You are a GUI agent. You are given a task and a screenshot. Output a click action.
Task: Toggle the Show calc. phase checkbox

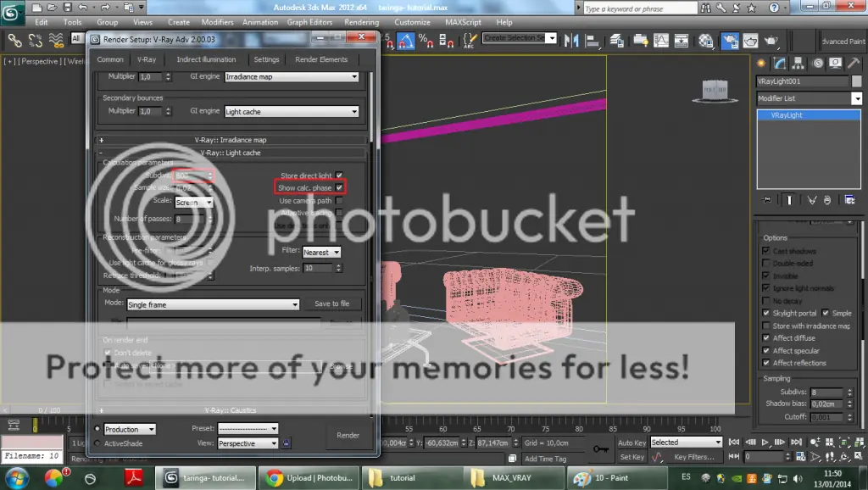[339, 187]
